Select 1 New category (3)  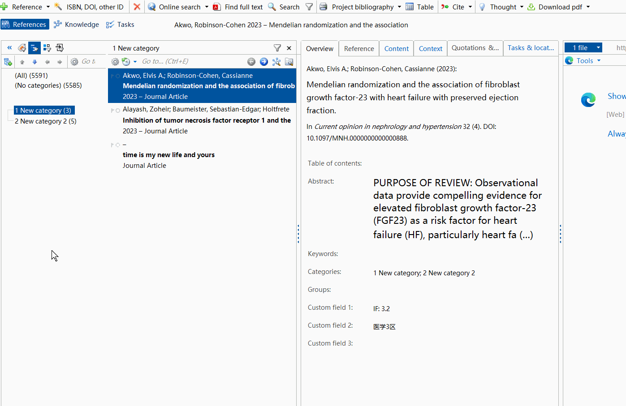[43, 110]
